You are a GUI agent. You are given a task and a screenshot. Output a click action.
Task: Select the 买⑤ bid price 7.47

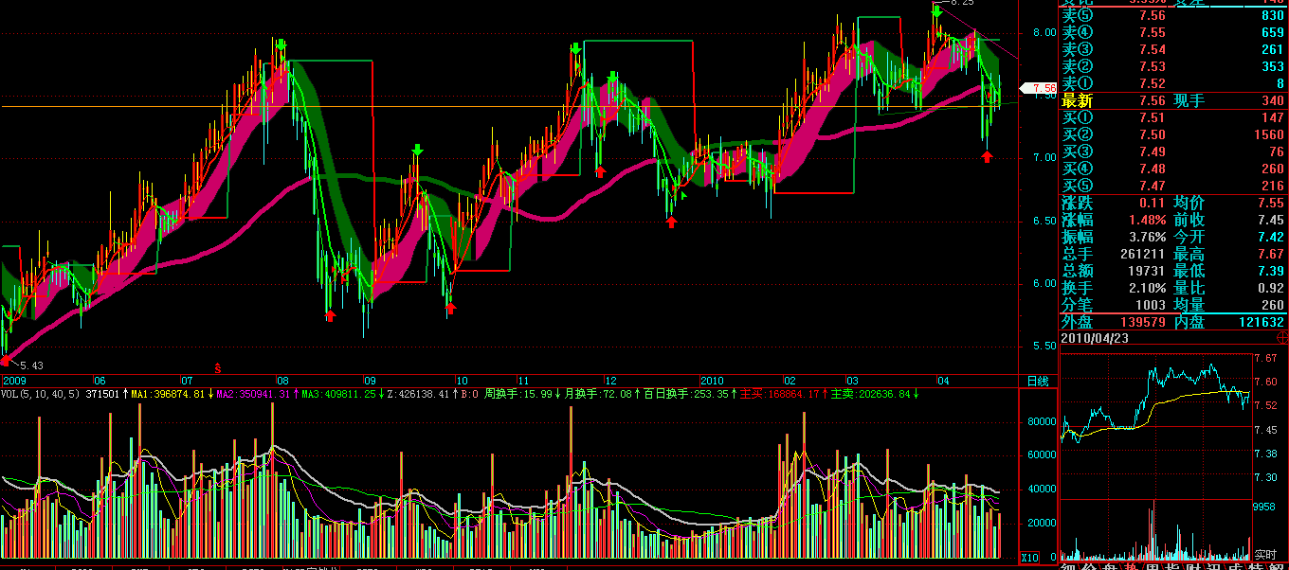(x=1153, y=186)
